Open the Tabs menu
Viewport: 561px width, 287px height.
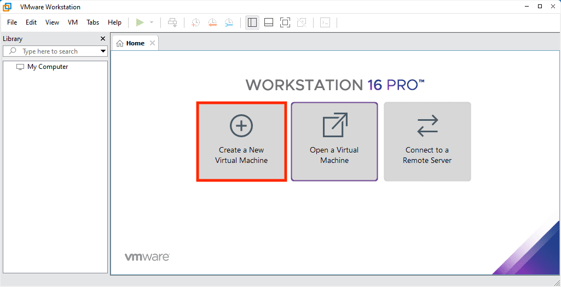[x=92, y=22]
